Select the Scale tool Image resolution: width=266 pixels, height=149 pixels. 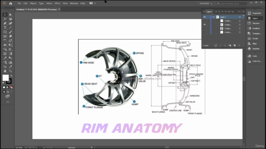click(x=10, y=41)
